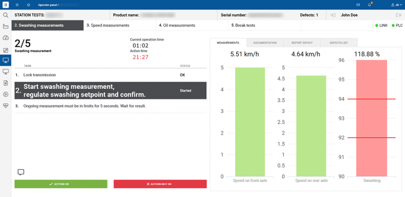Open the REPORT DEFECT tab
The height and width of the screenshot is (197, 405).
point(302,43)
